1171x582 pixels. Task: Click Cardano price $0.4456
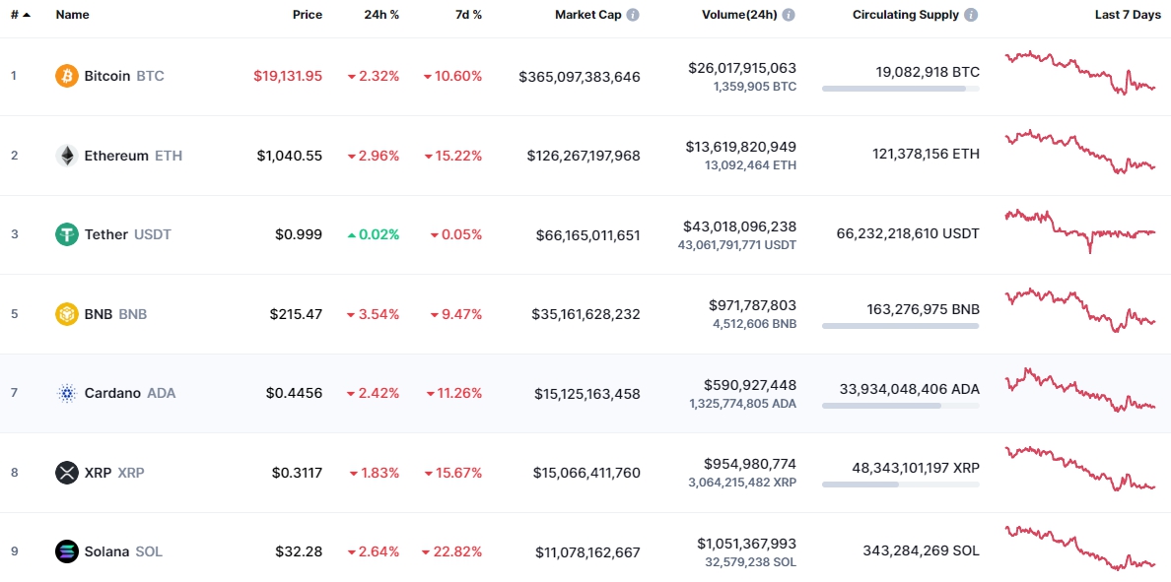coord(295,393)
